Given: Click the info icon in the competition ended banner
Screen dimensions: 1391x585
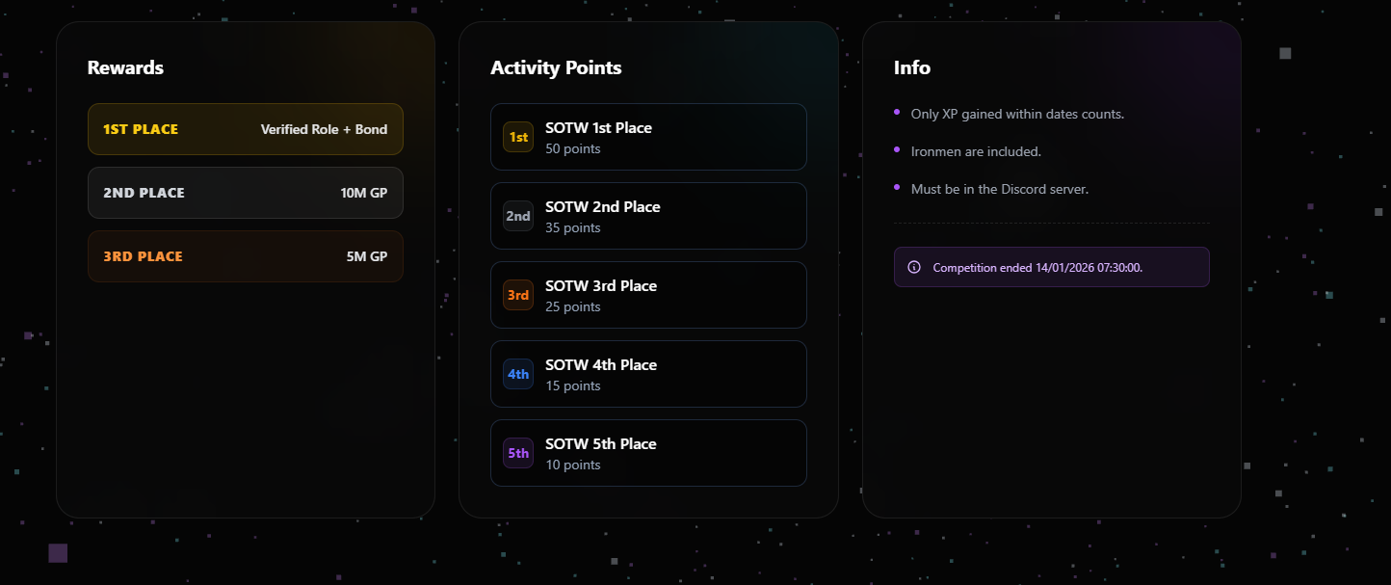Looking at the screenshot, I should tap(913, 267).
